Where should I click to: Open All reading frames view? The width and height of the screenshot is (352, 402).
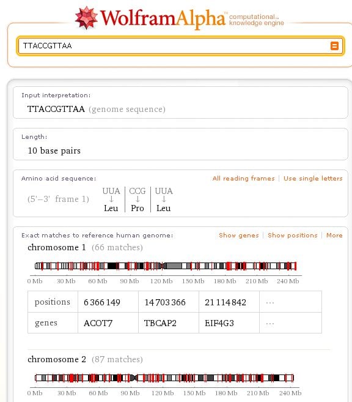tap(243, 178)
